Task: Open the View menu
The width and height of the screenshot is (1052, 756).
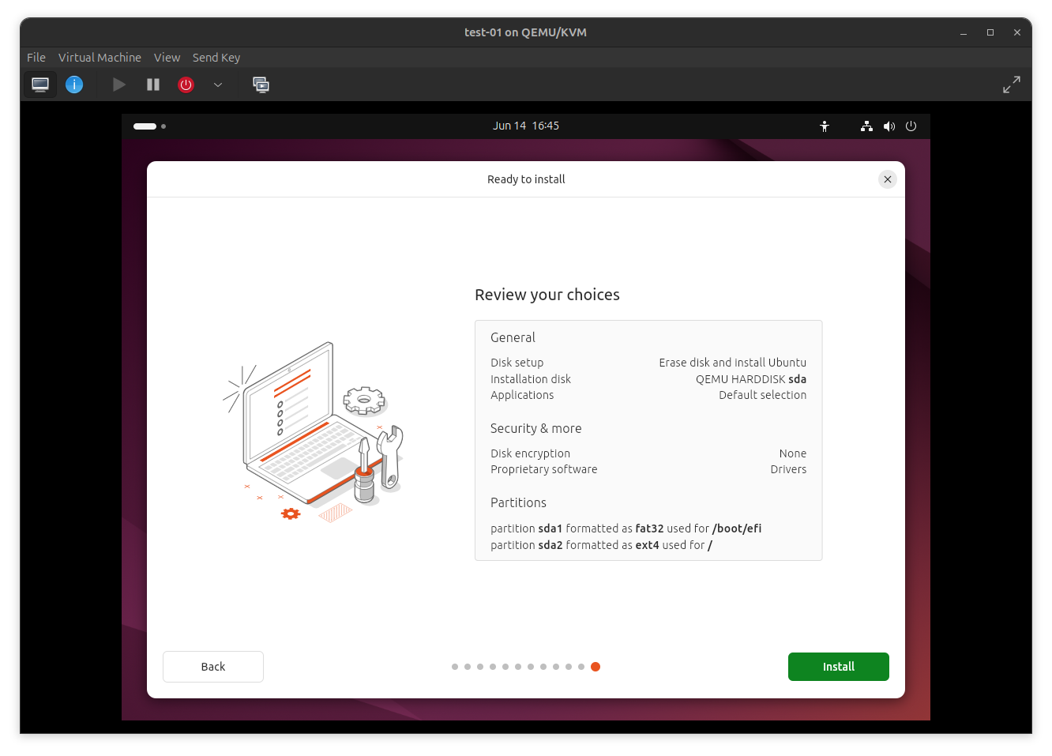Action: [x=167, y=57]
